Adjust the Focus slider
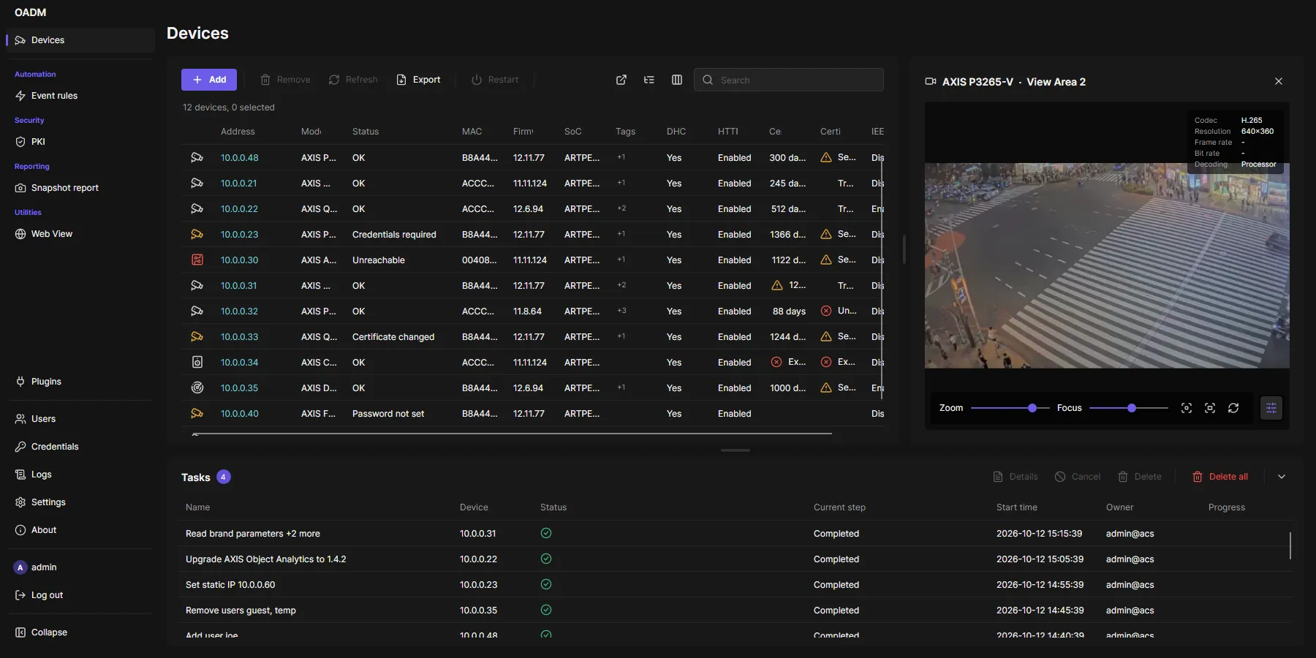The height and width of the screenshot is (658, 1316). (x=1128, y=408)
